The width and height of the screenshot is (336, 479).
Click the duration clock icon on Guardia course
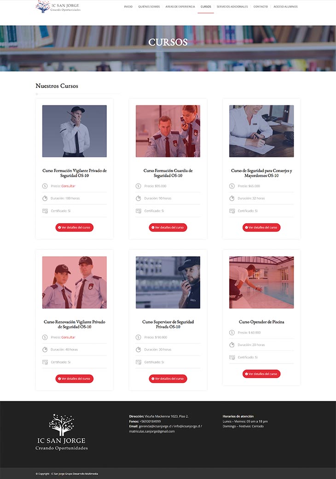pos(139,198)
